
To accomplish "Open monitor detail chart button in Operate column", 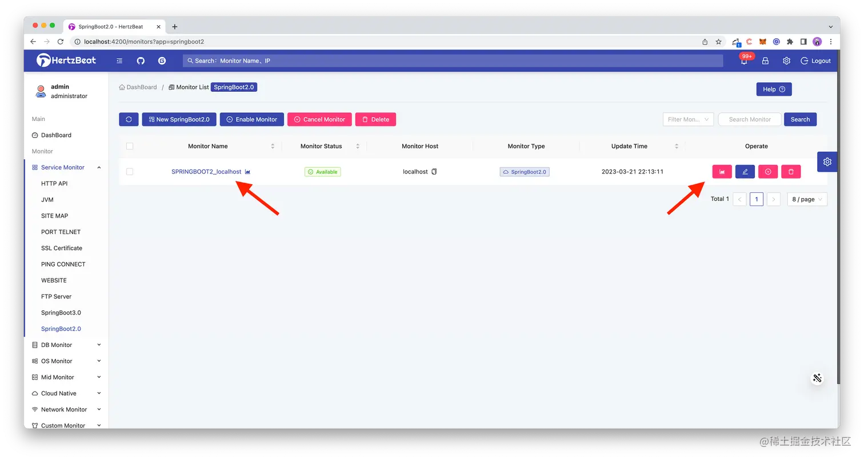I will tap(722, 171).
